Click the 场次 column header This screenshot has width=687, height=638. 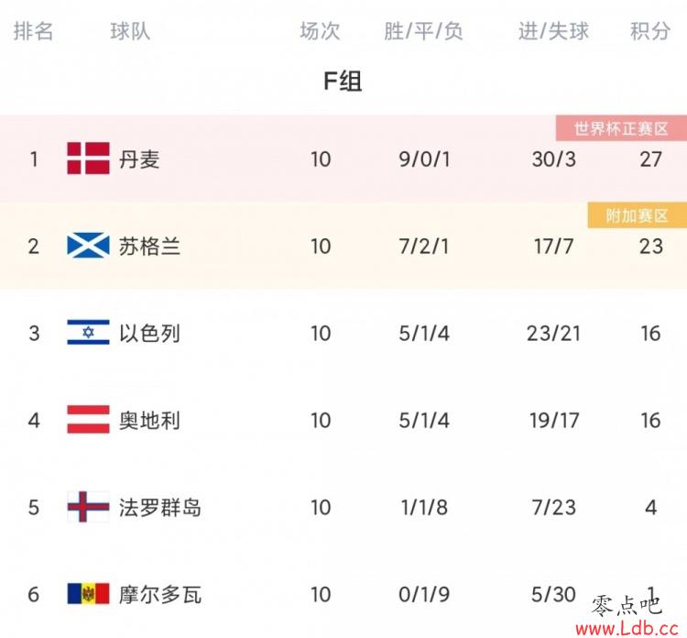(320, 31)
